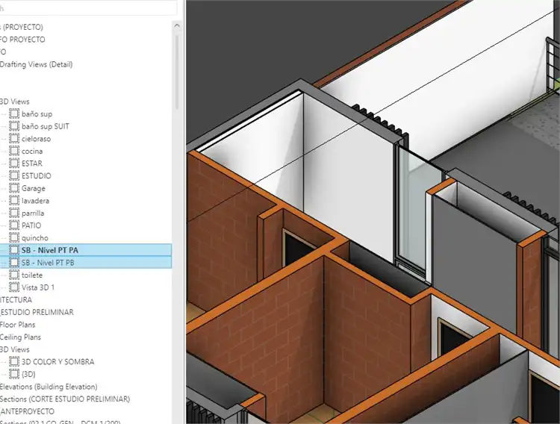Collapse the upper '3D Views' group
Viewport: 560px width, 424px height.
tap(15, 102)
